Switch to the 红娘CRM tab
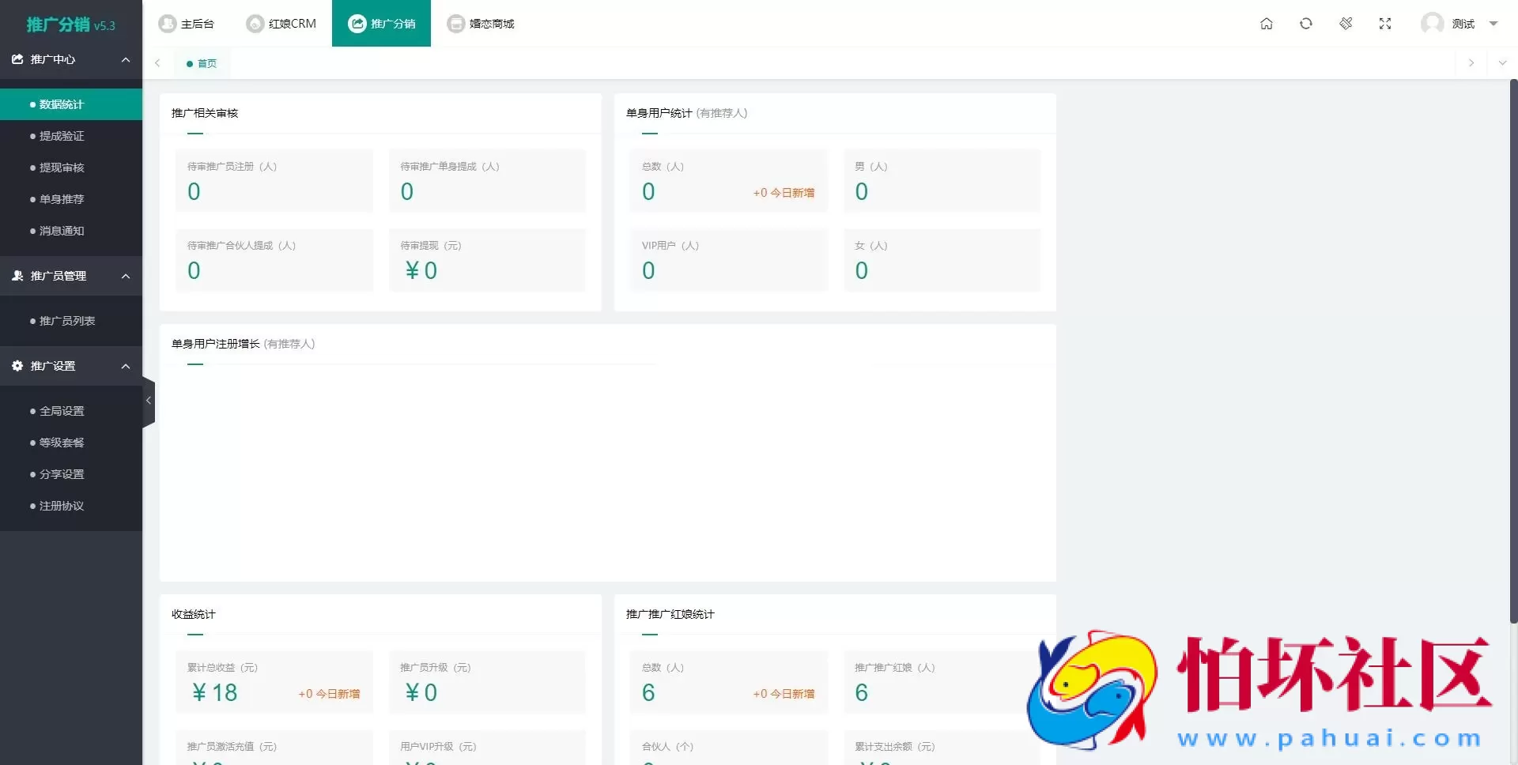Viewport: 1518px width, 765px height. point(281,24)
